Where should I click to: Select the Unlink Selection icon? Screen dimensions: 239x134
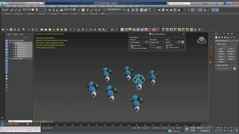(x=16, y=10)
